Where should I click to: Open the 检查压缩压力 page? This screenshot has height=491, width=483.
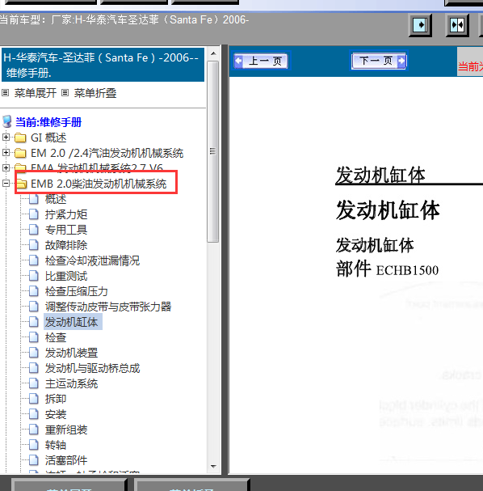[x=76, y=291]
